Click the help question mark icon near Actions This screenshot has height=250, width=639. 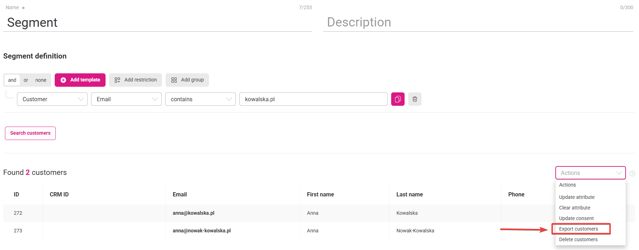click(x=632, y=173)
